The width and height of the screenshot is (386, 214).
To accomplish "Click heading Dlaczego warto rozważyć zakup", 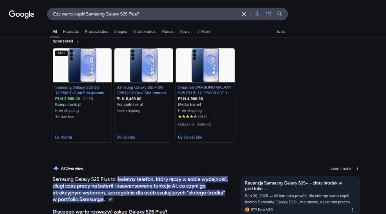I will [x=110, y=212].
